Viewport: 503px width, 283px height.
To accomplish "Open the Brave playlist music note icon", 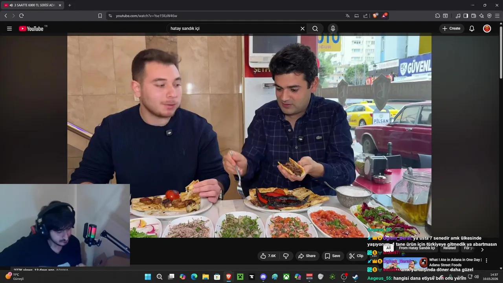I will tap(458, 16).
